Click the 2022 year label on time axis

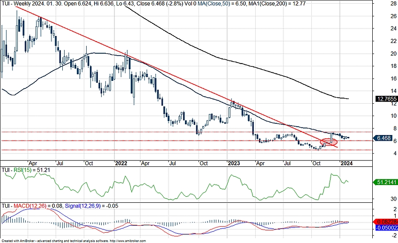tap(121, 163)
